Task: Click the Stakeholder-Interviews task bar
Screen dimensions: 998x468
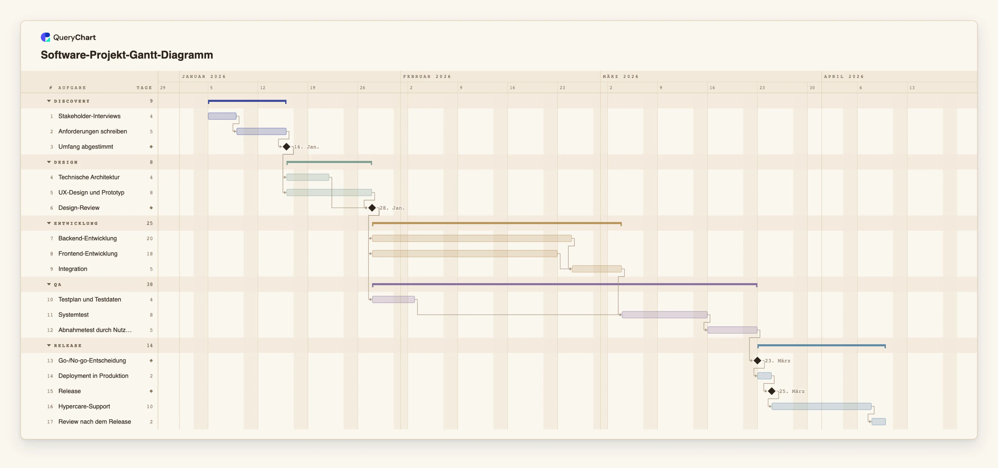Action: [222, 116]
